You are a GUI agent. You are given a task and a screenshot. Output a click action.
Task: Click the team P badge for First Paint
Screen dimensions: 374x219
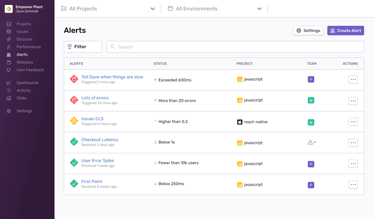(311, 185)
